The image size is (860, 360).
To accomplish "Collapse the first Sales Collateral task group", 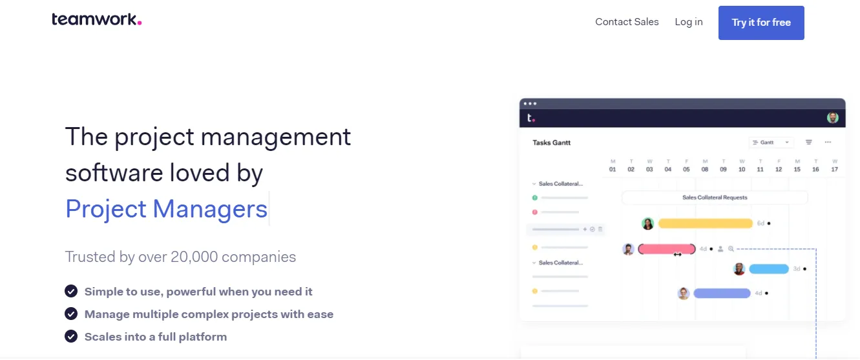I will click(534, 184).
